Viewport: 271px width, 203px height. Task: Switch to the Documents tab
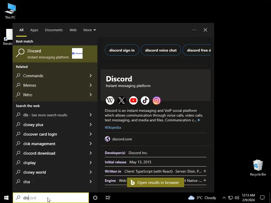[54, 30]
